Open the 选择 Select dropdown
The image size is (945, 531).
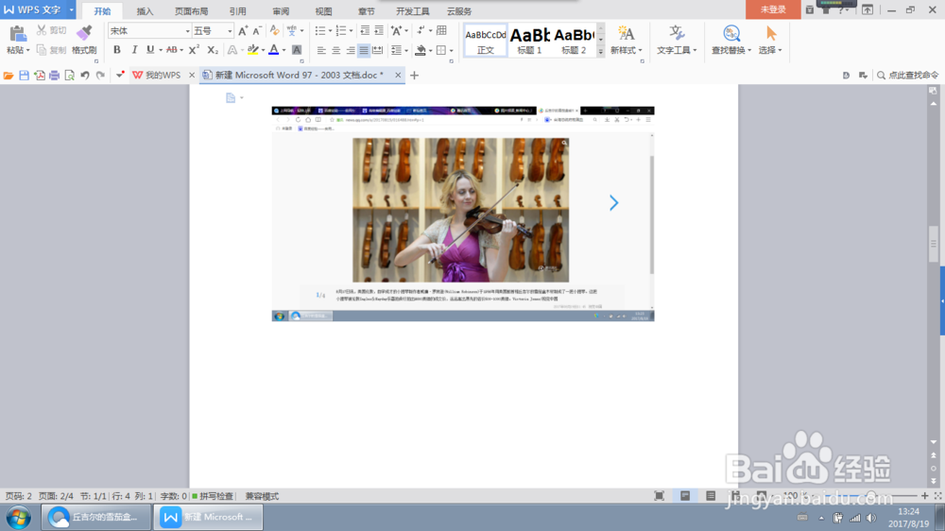point(770,50)
